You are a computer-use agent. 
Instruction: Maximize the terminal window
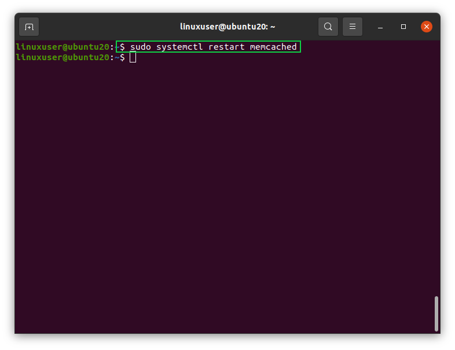[x=403, y=27]
